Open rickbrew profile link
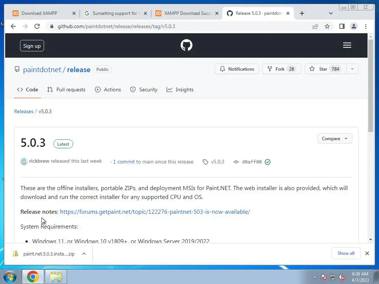The image size is (379, 284). pyautogui.click(x=39, y=161)
